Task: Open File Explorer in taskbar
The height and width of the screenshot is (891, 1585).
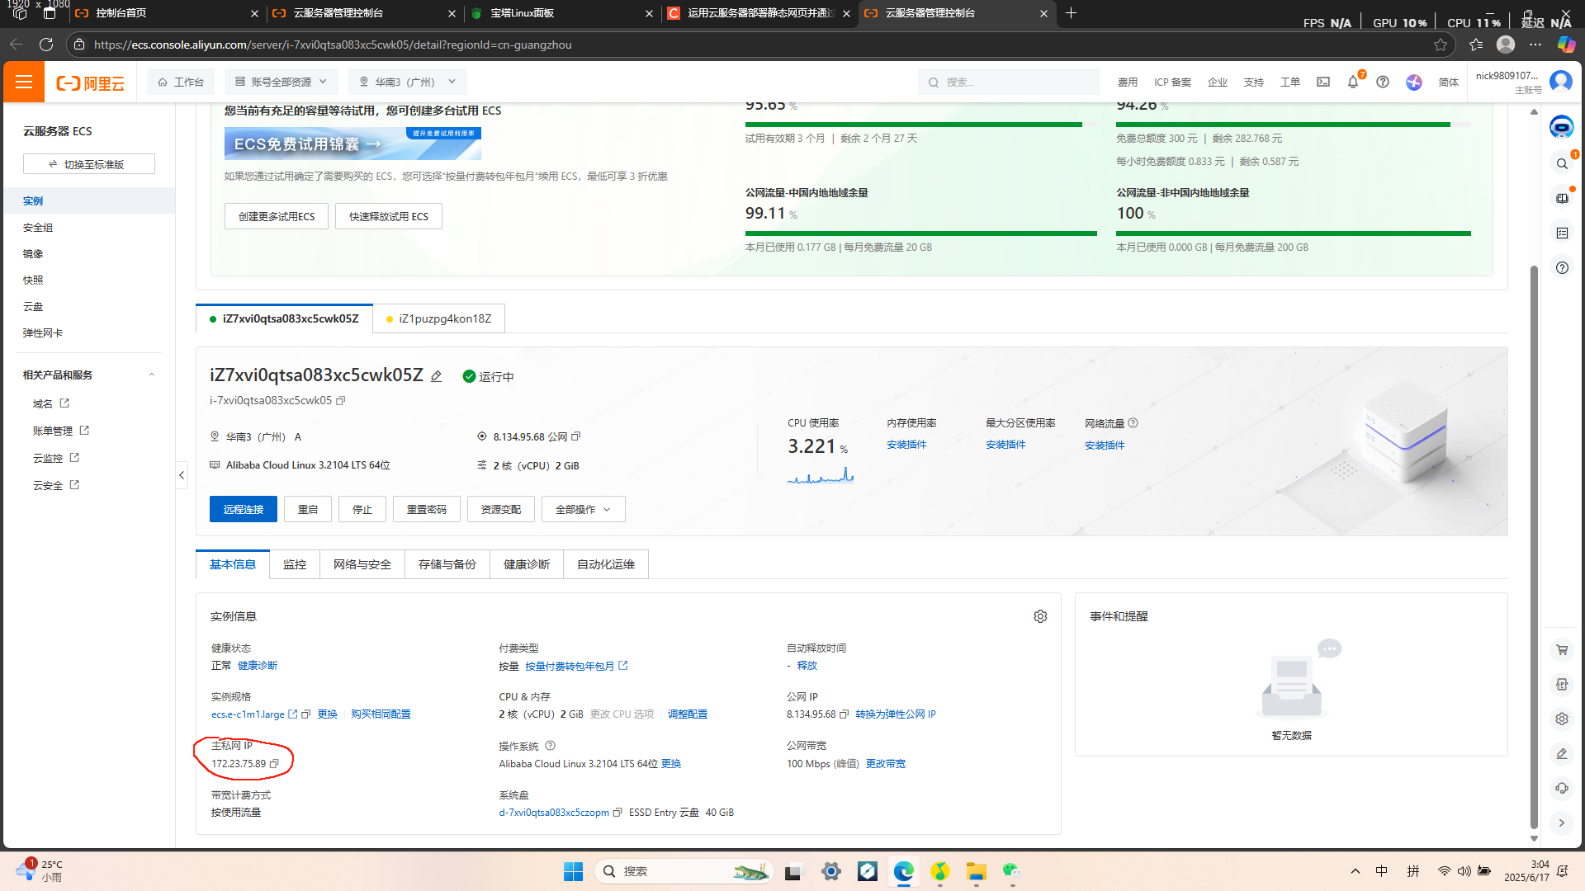Action: coord(977,871)
